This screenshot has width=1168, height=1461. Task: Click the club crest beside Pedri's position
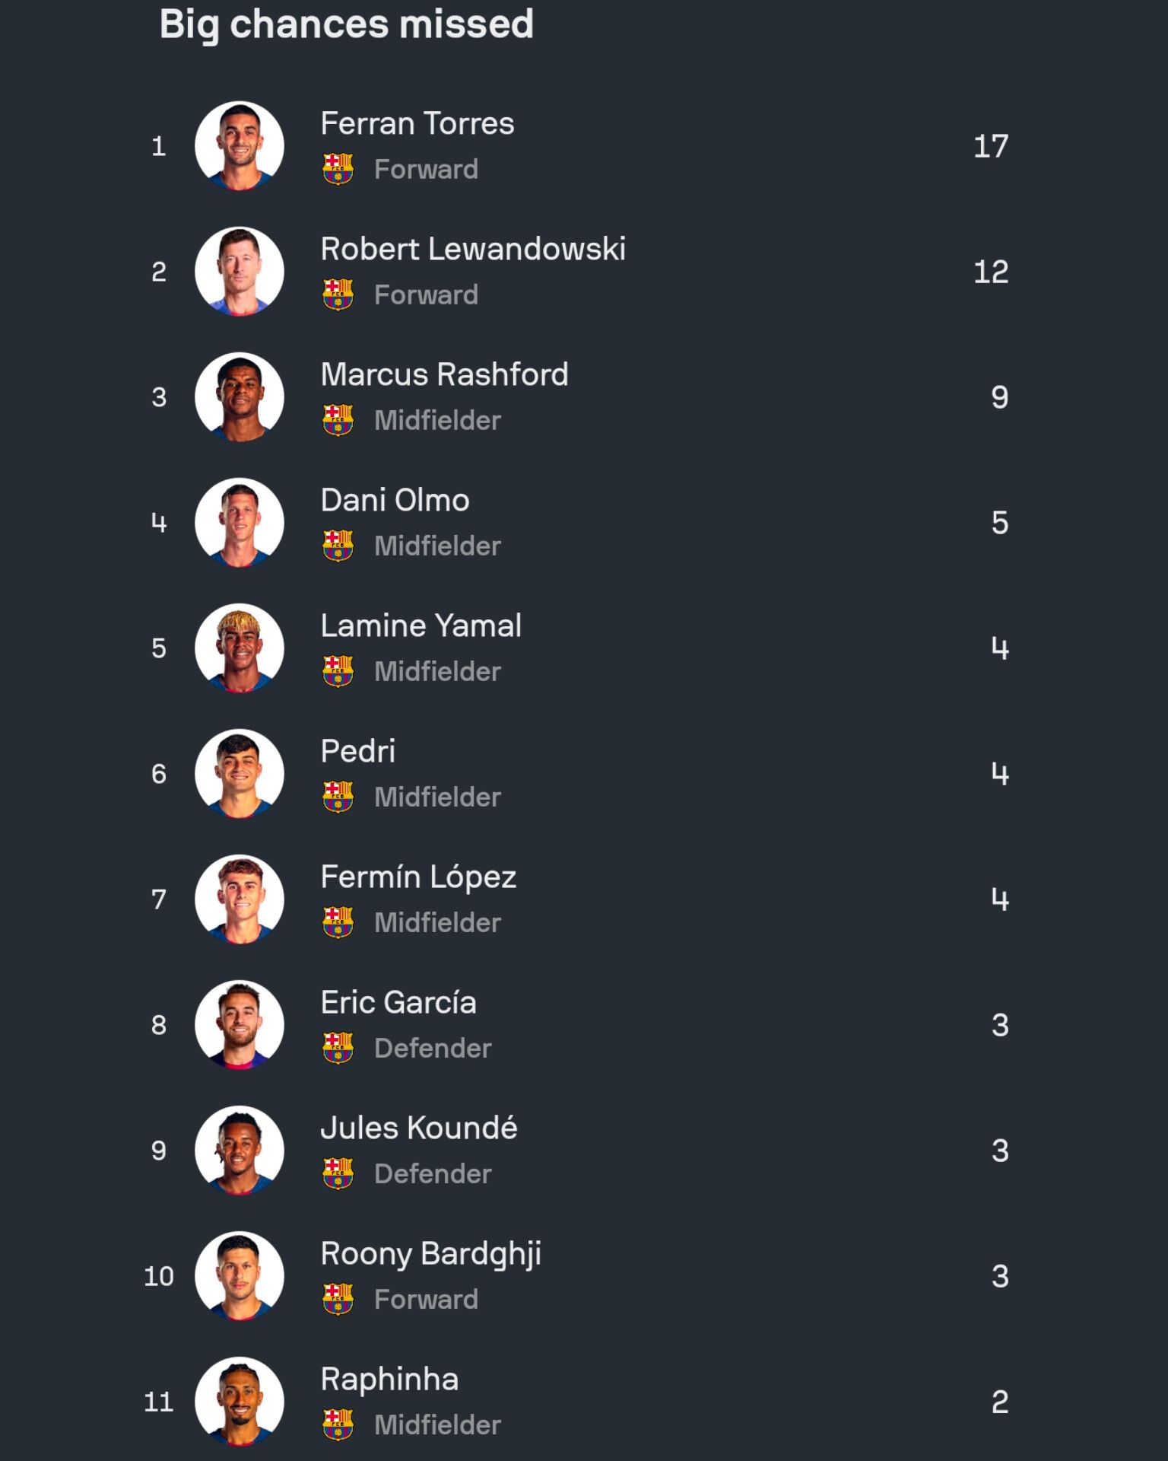(338, 797)
